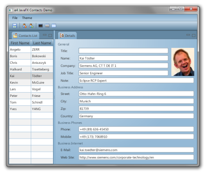This screenshot has height=172, width=205.
Task: Sort by the Last Name column header
Action: 42,43
